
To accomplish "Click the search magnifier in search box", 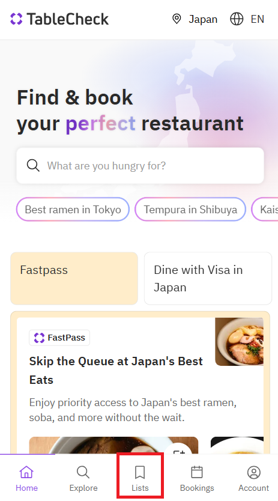I will [33, 166].
